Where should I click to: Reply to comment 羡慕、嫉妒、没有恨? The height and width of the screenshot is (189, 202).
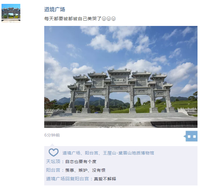point(85,170)
